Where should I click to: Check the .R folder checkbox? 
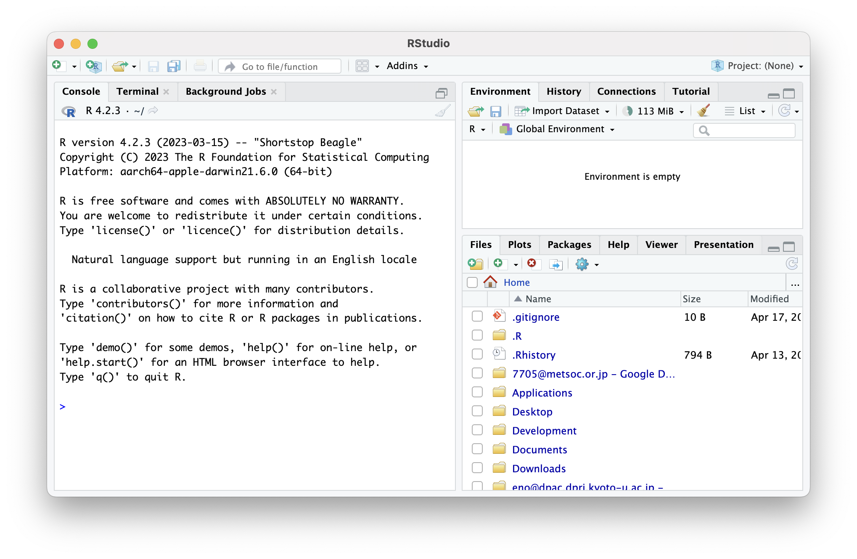477,335
